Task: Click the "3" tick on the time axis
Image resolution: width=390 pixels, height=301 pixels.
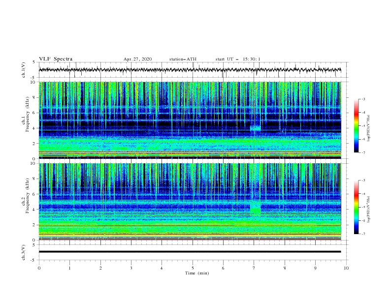Action: point(131,268)
